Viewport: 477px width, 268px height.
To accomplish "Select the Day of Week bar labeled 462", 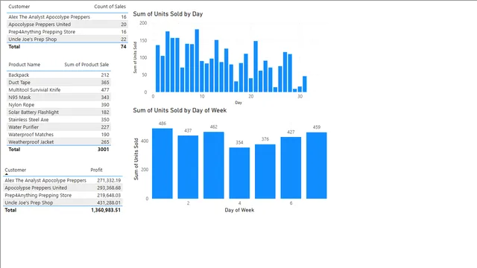I will click(x=214, y=165).
